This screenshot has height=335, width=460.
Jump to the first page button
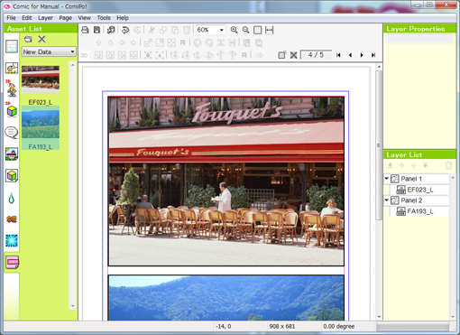[338, 55]
